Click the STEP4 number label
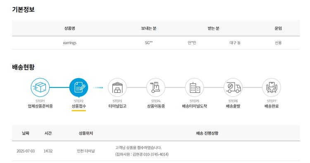The image size is (310, 163). point(156,101)
